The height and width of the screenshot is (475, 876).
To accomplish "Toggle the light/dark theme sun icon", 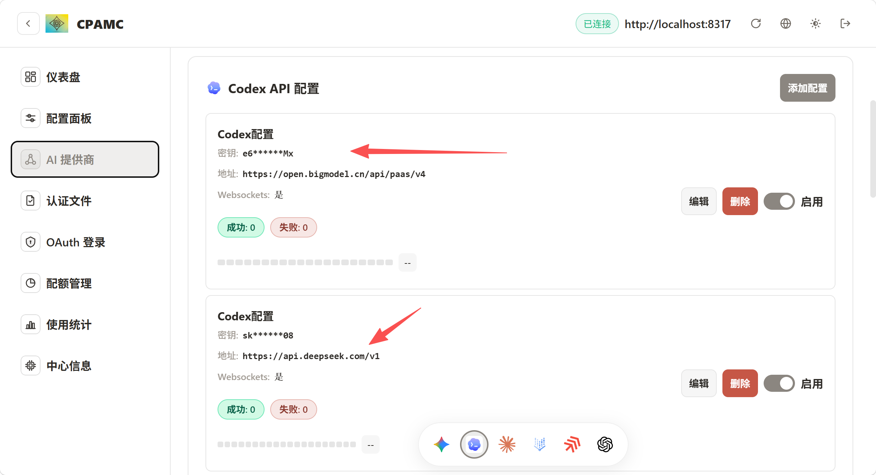I will [816, 24].
